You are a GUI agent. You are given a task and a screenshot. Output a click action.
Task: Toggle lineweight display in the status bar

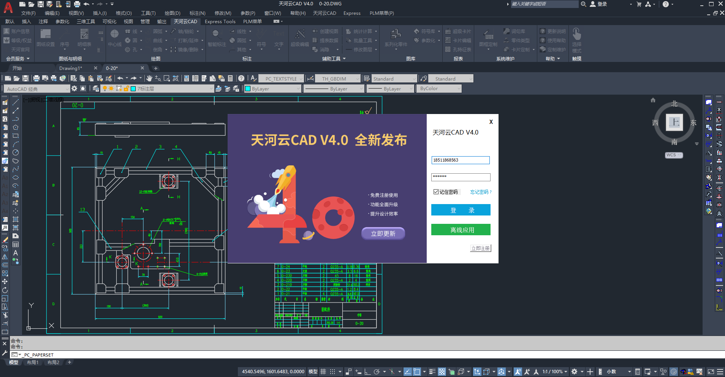(x=432, y=372)
